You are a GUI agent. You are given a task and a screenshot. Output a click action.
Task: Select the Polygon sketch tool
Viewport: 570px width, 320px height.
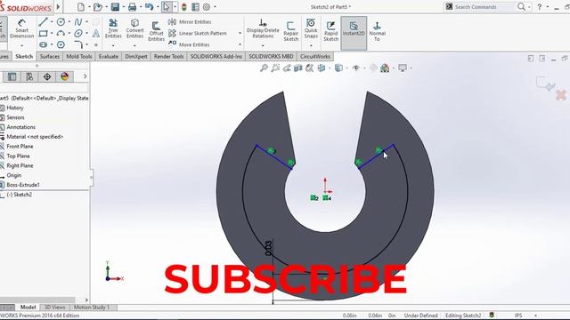coord(61,44)
